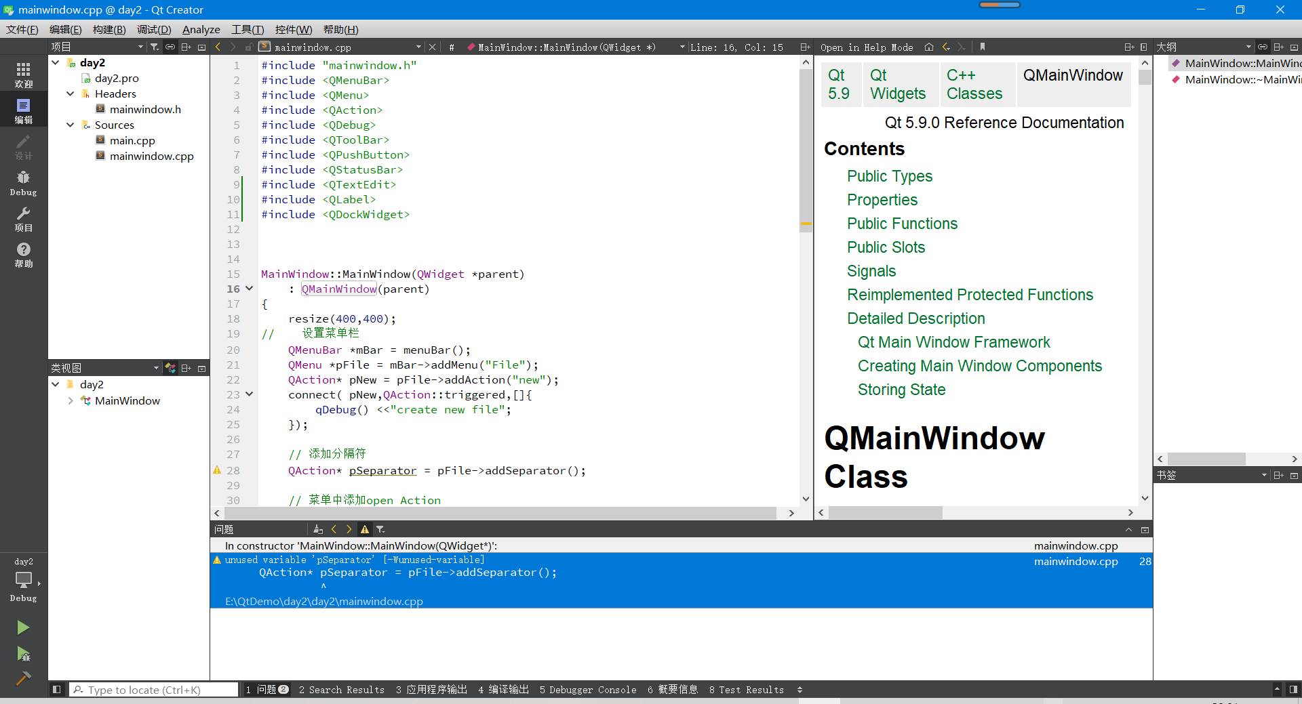
Task: Open the 文件(F) menu
Action: point(22,29)
